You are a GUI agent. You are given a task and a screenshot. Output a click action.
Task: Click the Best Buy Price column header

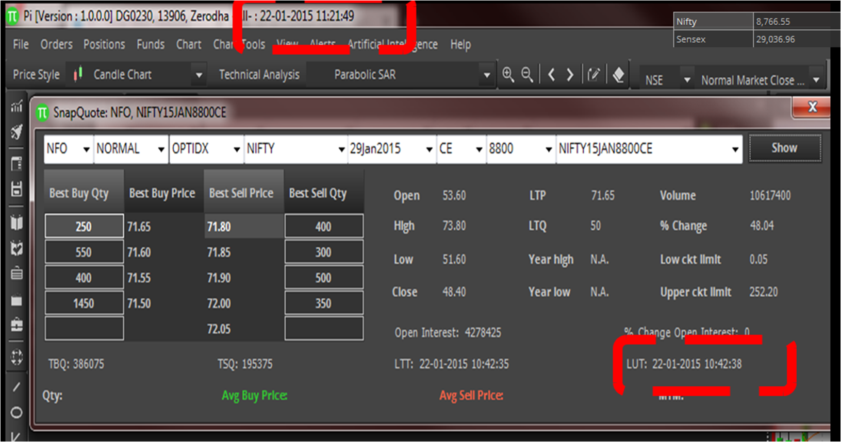(x=164, y=192)
